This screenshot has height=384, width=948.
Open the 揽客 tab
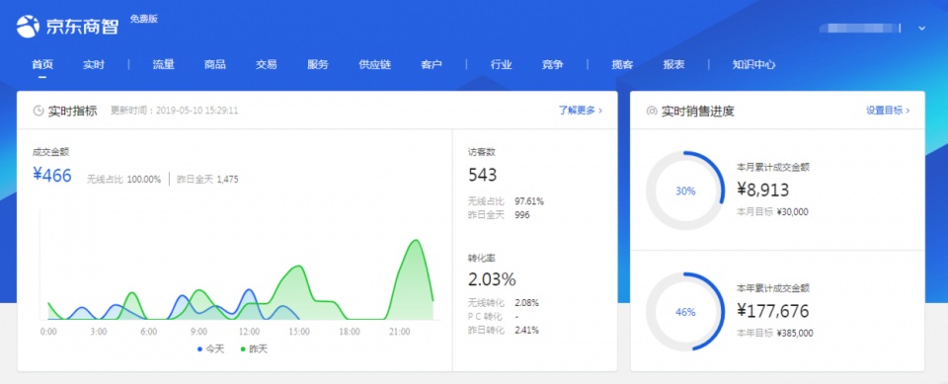622,65
